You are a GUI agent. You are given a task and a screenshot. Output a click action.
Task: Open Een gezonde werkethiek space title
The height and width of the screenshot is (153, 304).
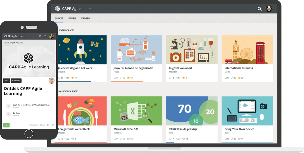[x=74, y=129]
